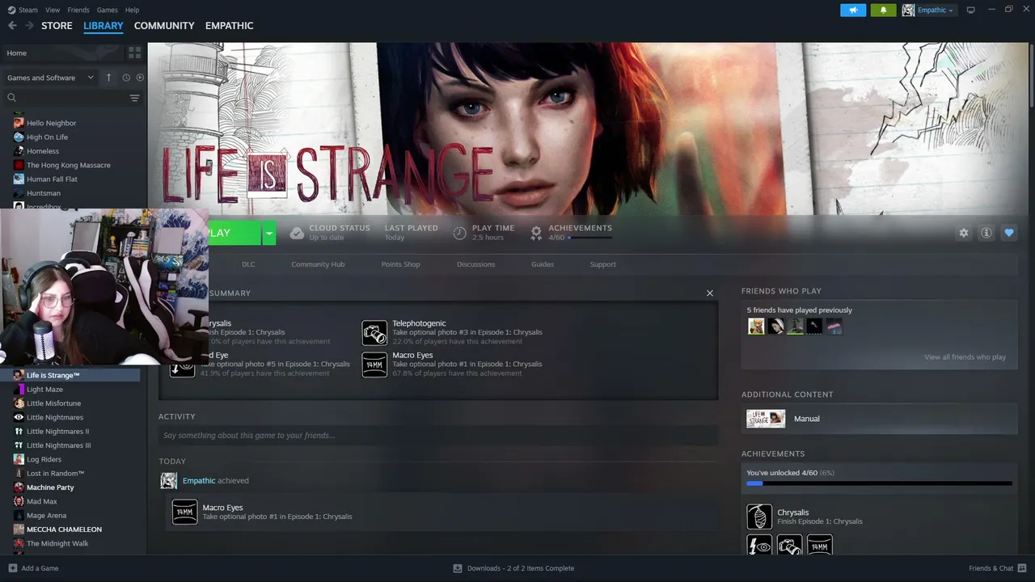Toggle sort by recent activity clock filter

point(126,78)
